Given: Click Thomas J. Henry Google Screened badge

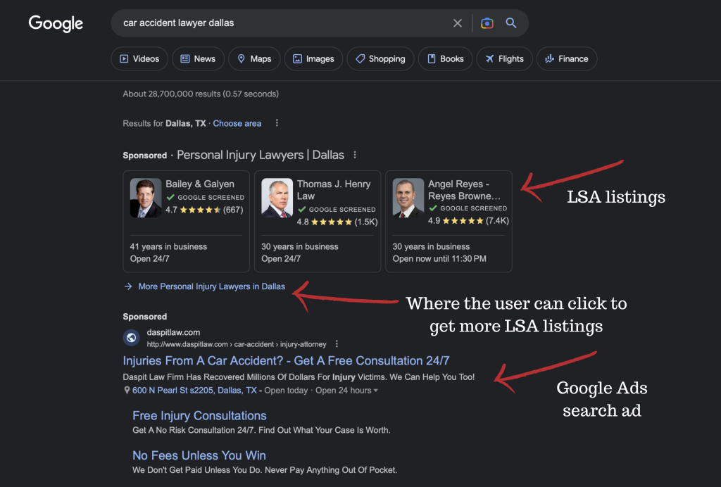Looking at the screenshot, I should [x=337, y=210].
